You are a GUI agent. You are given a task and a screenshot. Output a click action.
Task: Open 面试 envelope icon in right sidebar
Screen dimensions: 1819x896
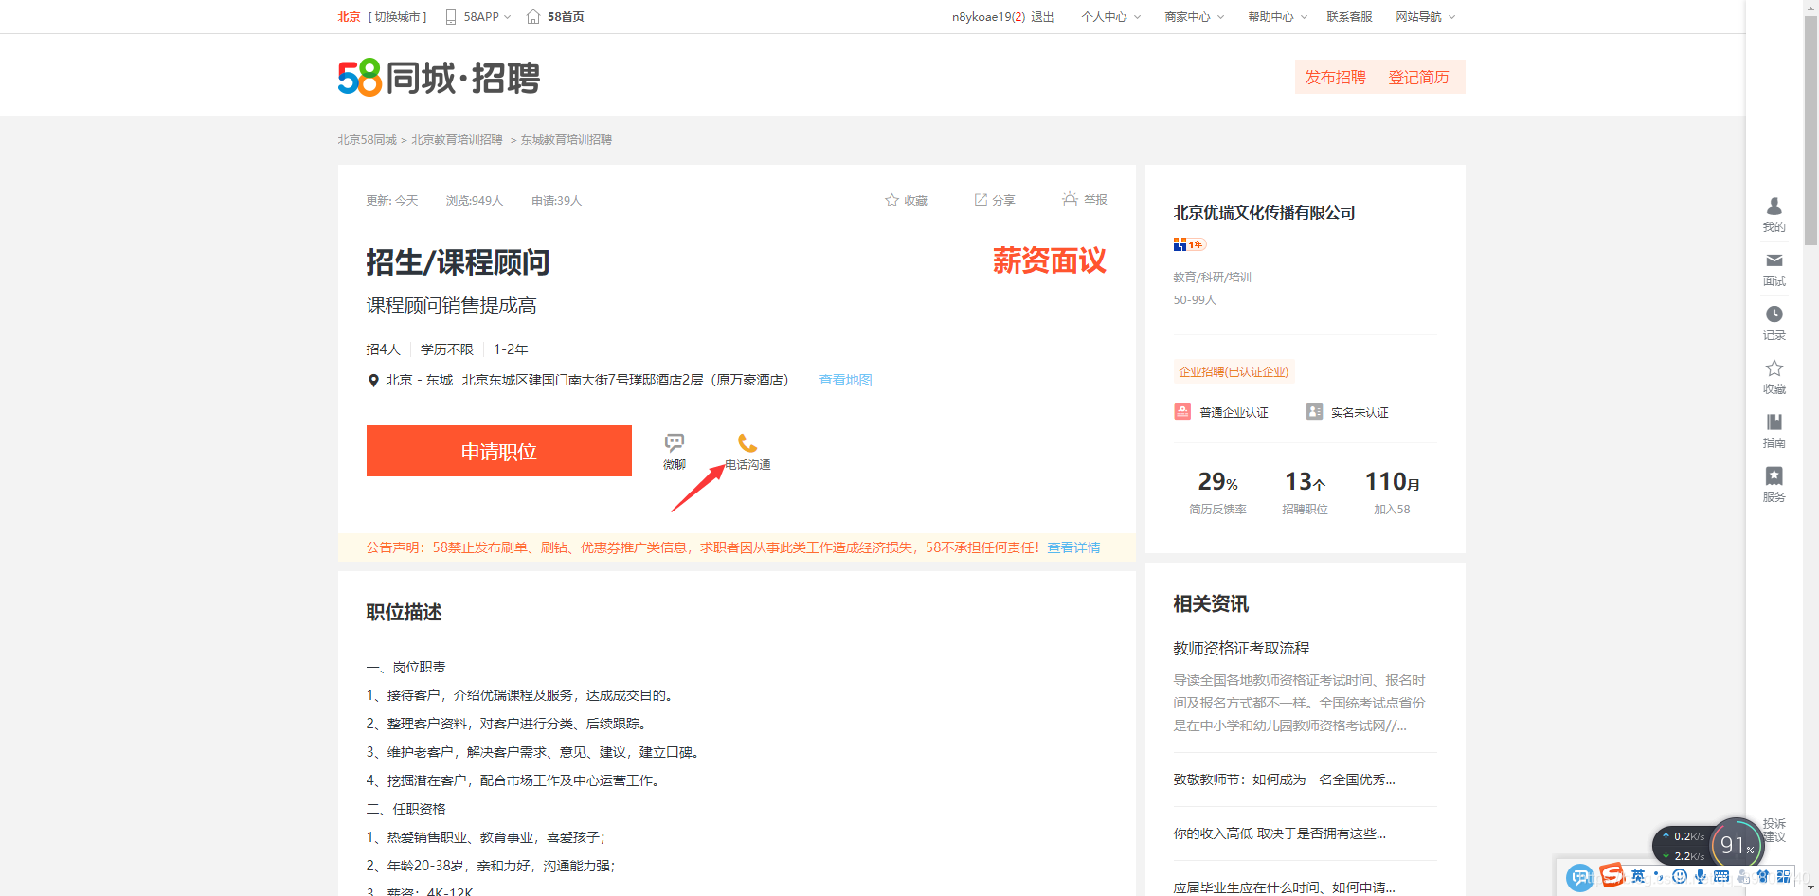point(1774,260)
